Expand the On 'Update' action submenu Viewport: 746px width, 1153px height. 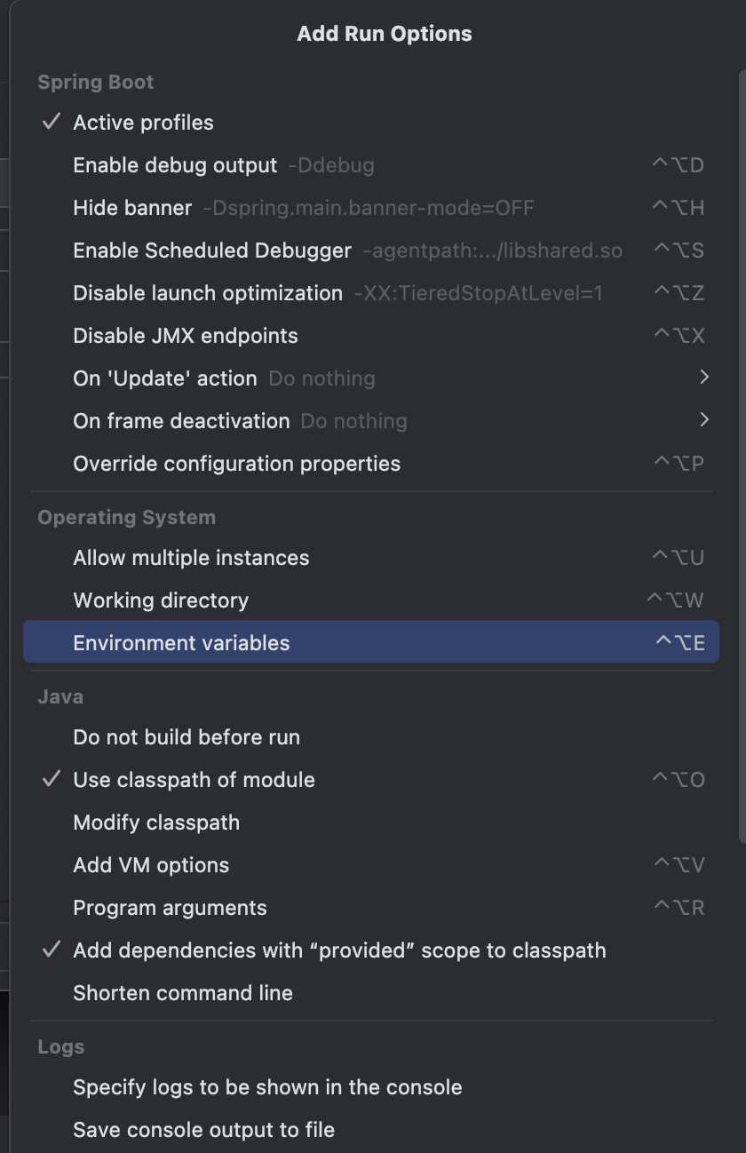click(x=704, y=378)
